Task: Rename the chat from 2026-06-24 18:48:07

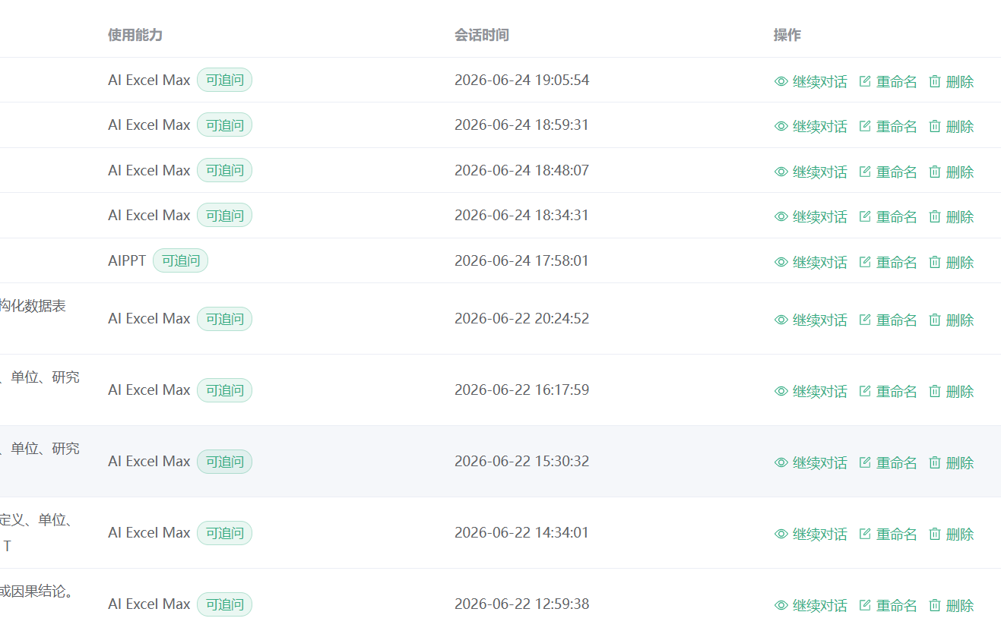Action: tap(888, 172)
